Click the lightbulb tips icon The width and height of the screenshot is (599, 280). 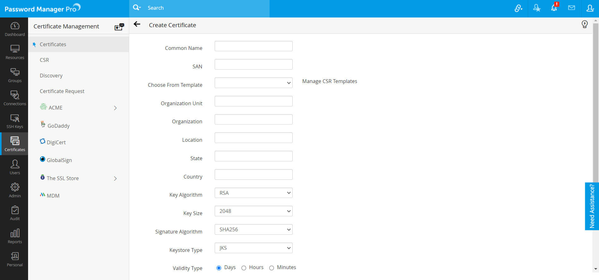[585, 24]
